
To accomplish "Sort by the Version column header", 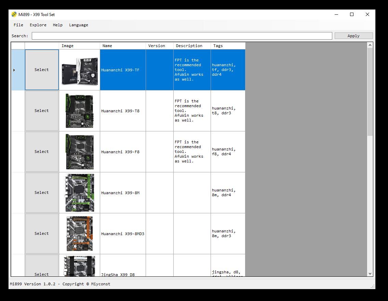I will [x=160, y=46].
